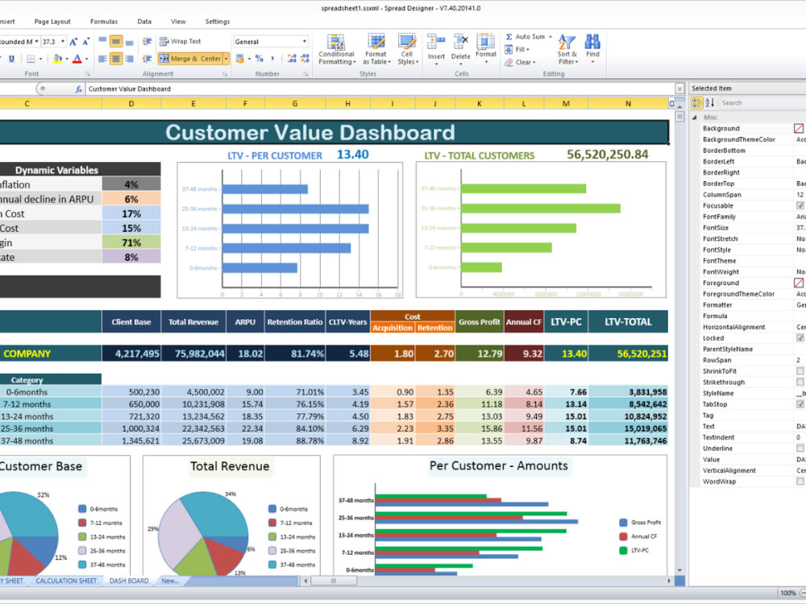
Task: Click the property Search field
Action: (x=762, y=103)
